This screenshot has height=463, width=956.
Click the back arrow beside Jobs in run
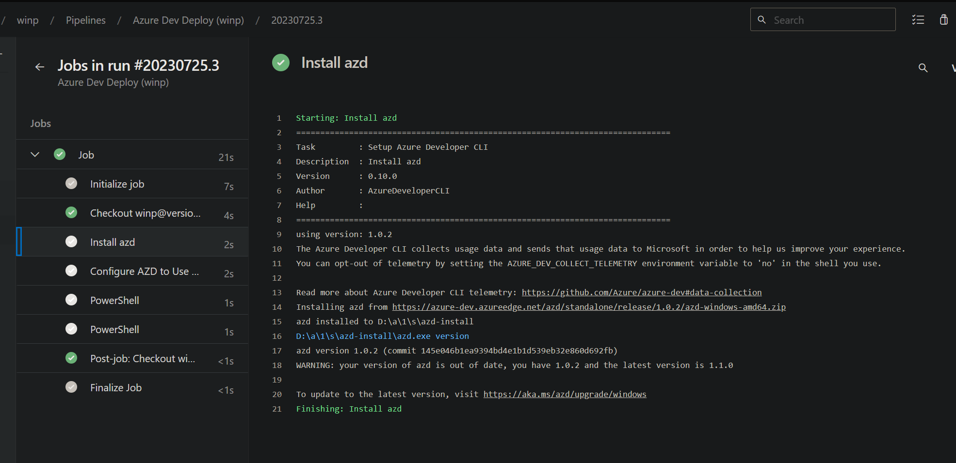pos(40,67)
